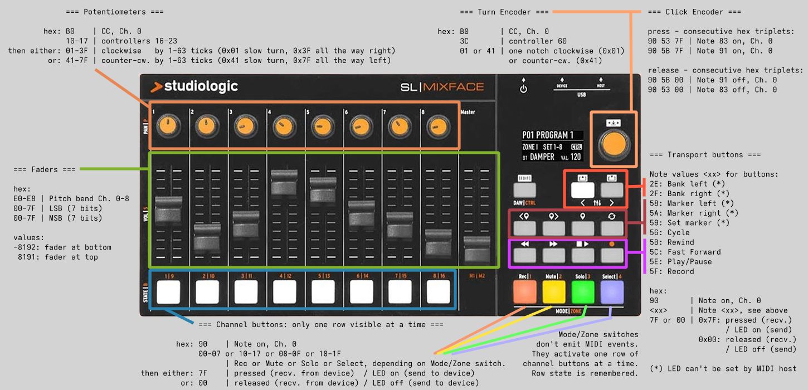
Task: Click the lit white Bank left button
Action: tap(582, 190)
